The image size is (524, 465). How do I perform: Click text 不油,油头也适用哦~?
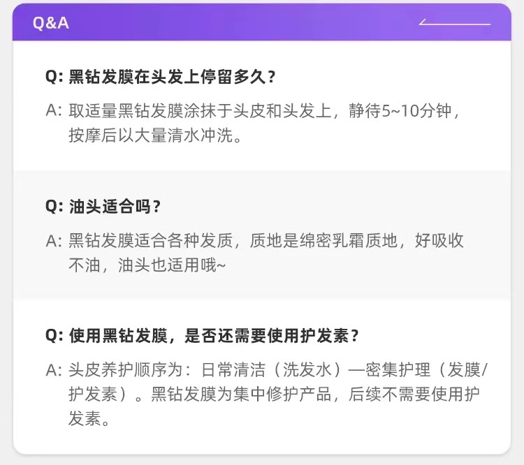pyautogui.click(x=147, y=265)
